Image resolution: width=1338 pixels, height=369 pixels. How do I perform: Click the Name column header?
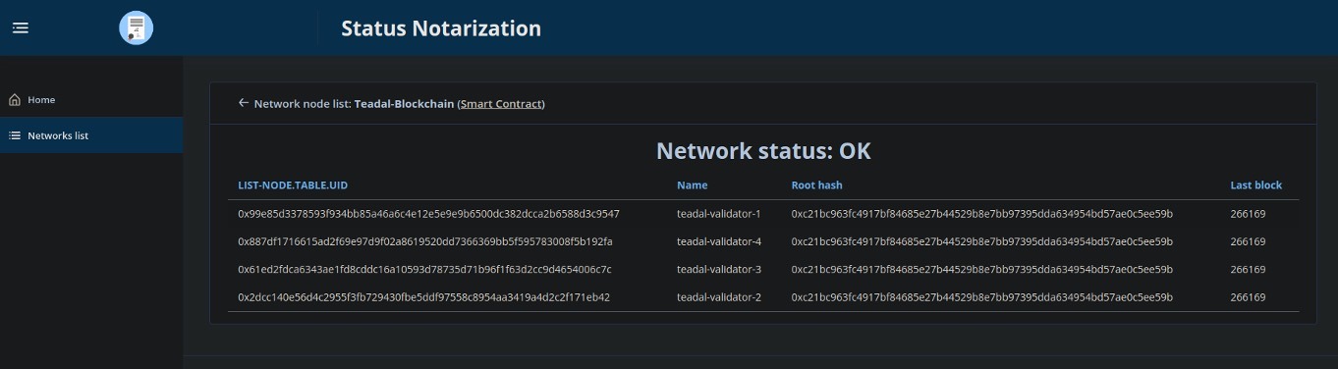pos(692,184)
